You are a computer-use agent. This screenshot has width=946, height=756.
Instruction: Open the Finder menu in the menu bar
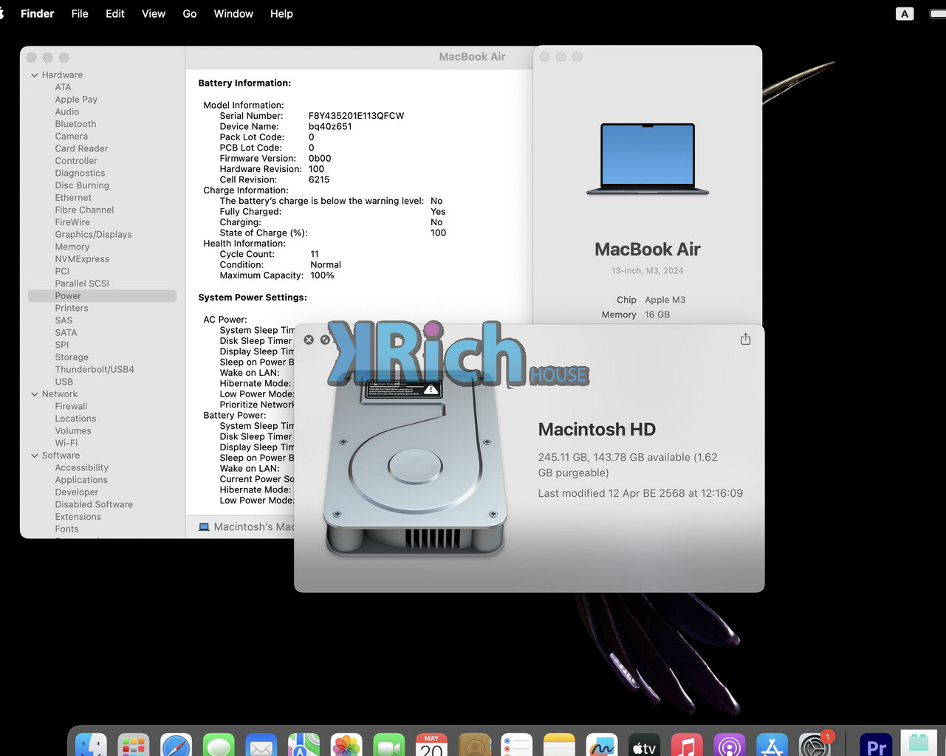click(38, 13)
